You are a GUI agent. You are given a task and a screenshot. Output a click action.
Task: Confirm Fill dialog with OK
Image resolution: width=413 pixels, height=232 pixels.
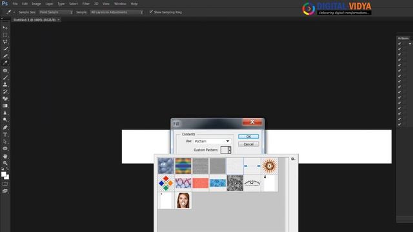pos(248,137)
